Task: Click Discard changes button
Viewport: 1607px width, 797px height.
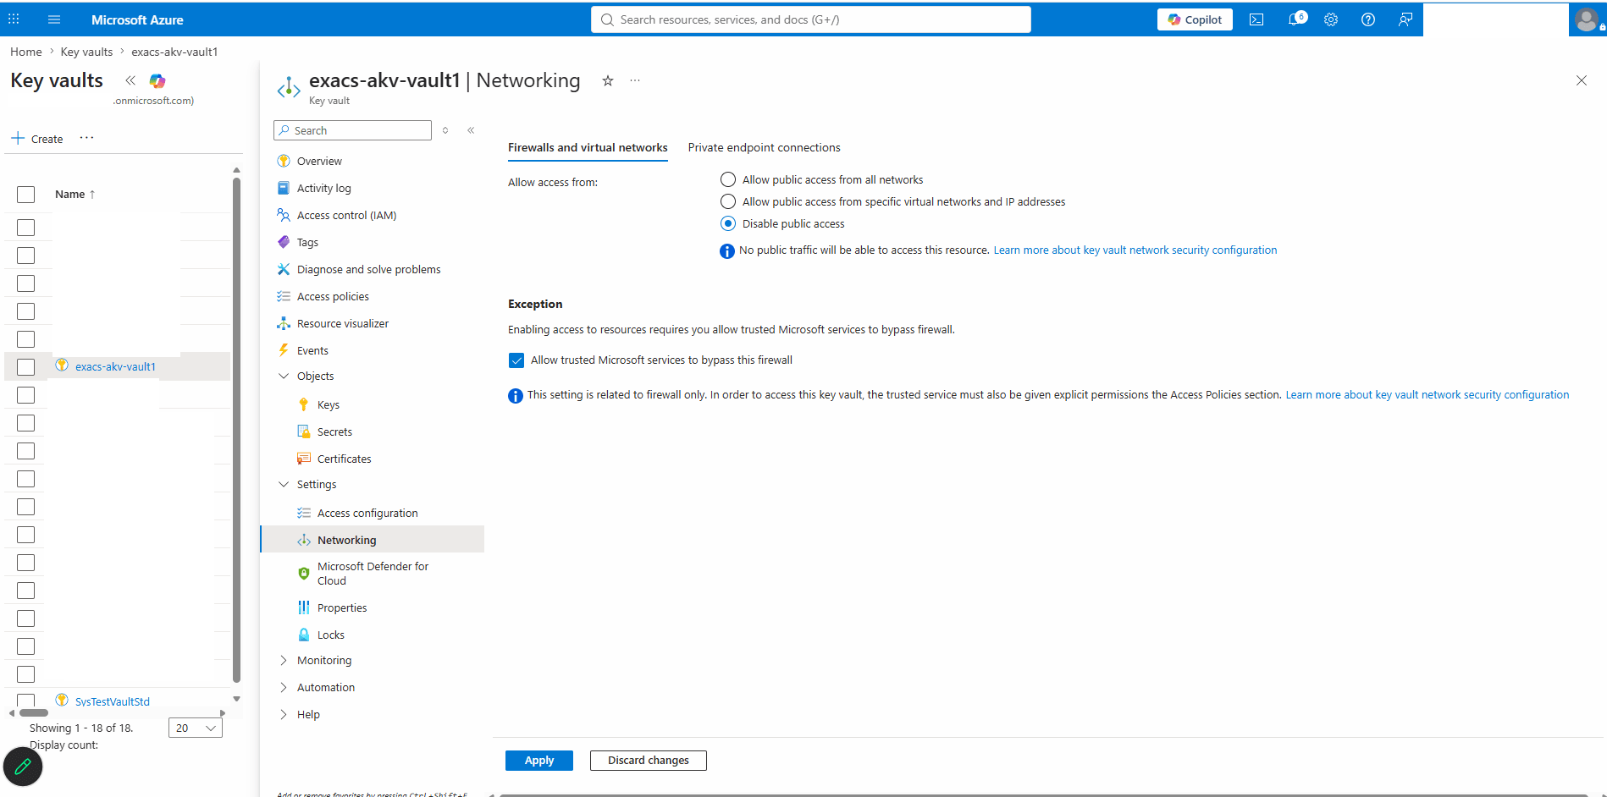Action: [x=649, y=761]
